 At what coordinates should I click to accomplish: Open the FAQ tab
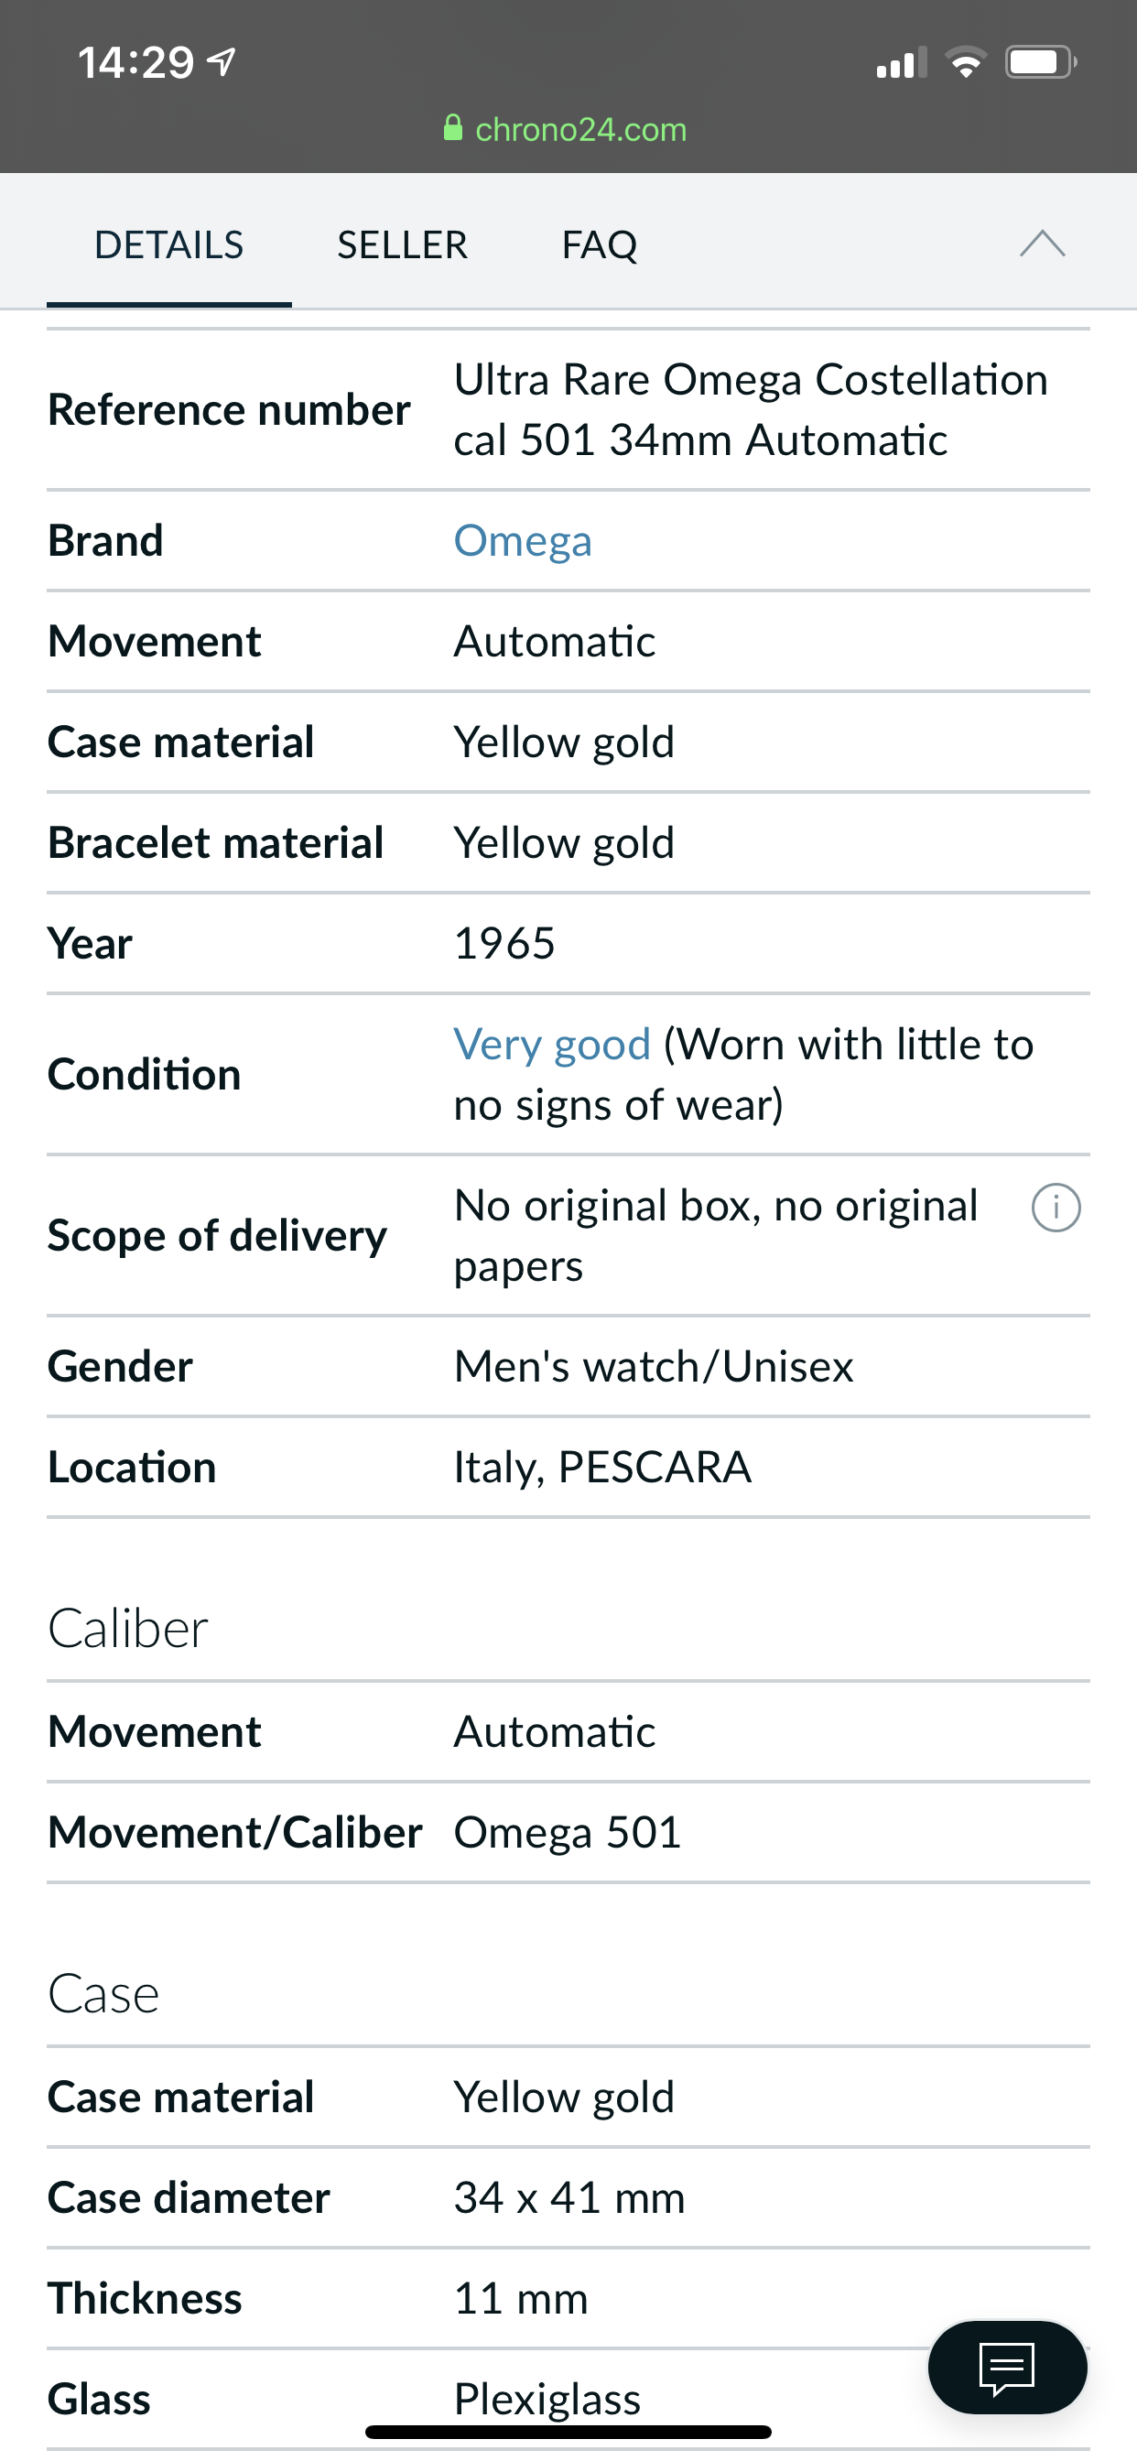tap(599, 244)
